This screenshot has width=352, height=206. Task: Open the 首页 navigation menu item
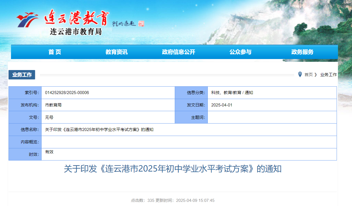click(55, 52)
